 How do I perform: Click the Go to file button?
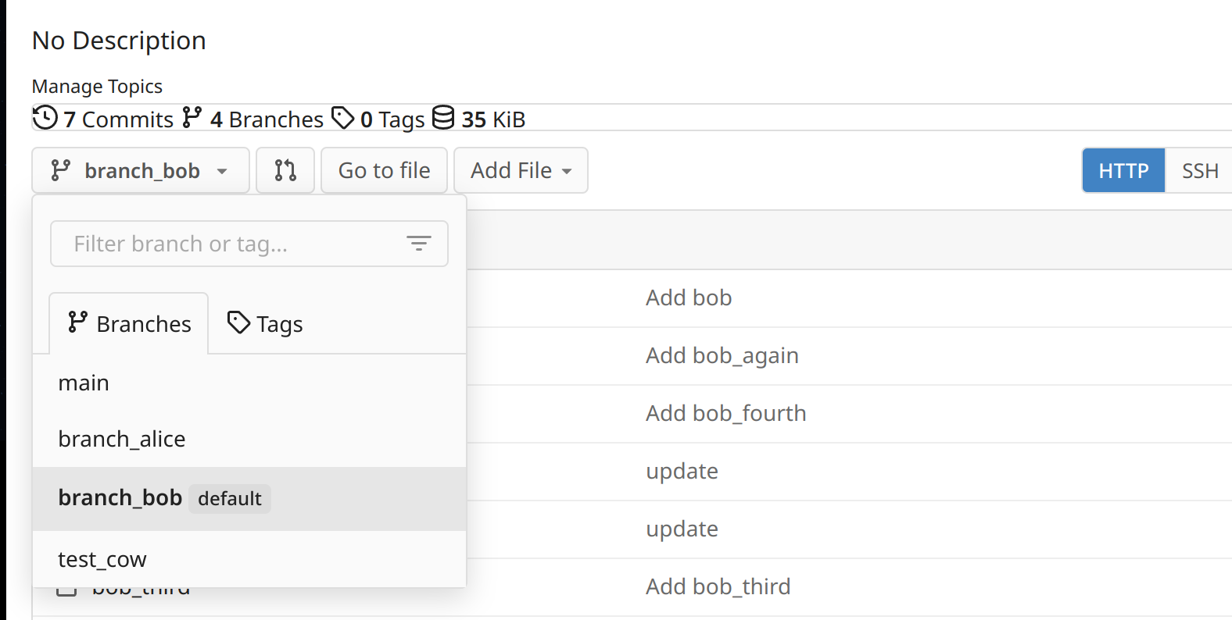pos(384,170)
